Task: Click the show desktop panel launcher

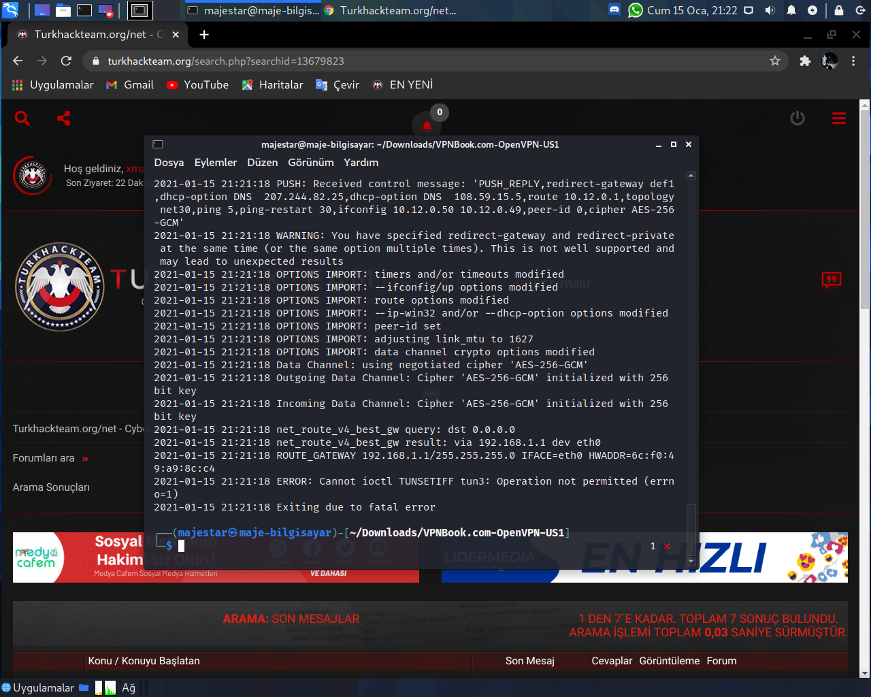Action: 42,10
